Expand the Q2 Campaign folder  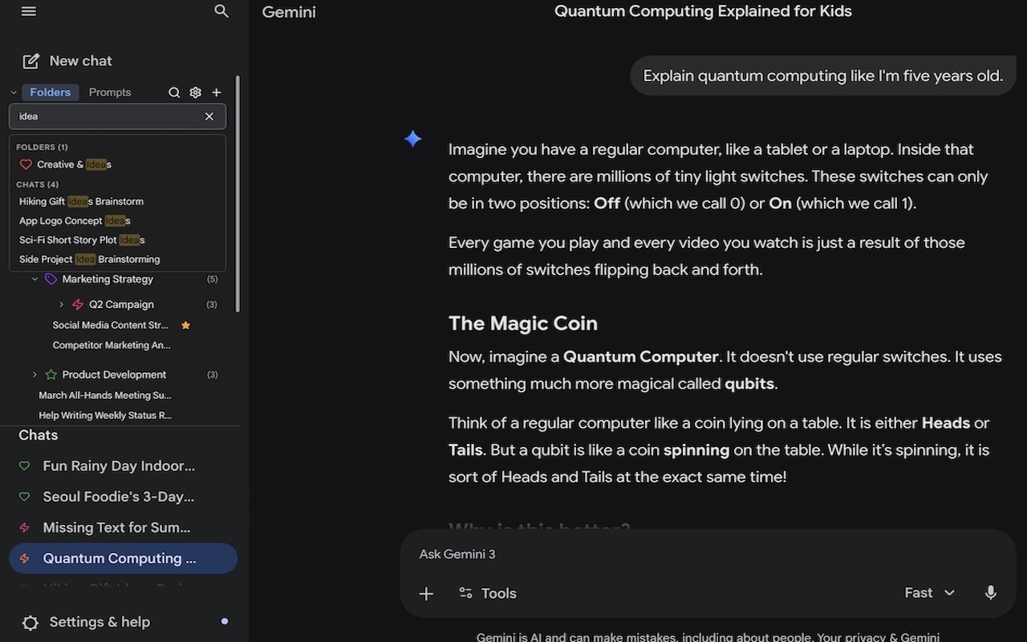62,305
